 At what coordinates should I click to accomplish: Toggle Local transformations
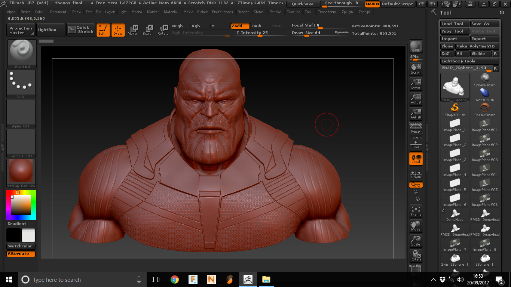[x=416, y=158]
